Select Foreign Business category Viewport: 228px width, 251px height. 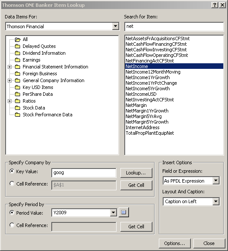[x=40, y=74]
